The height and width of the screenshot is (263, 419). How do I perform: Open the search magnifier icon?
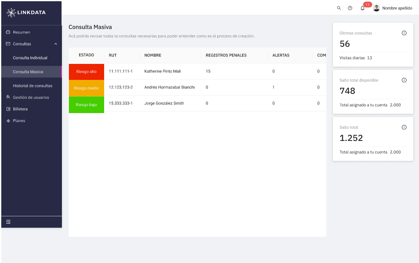tap(339, 8)
